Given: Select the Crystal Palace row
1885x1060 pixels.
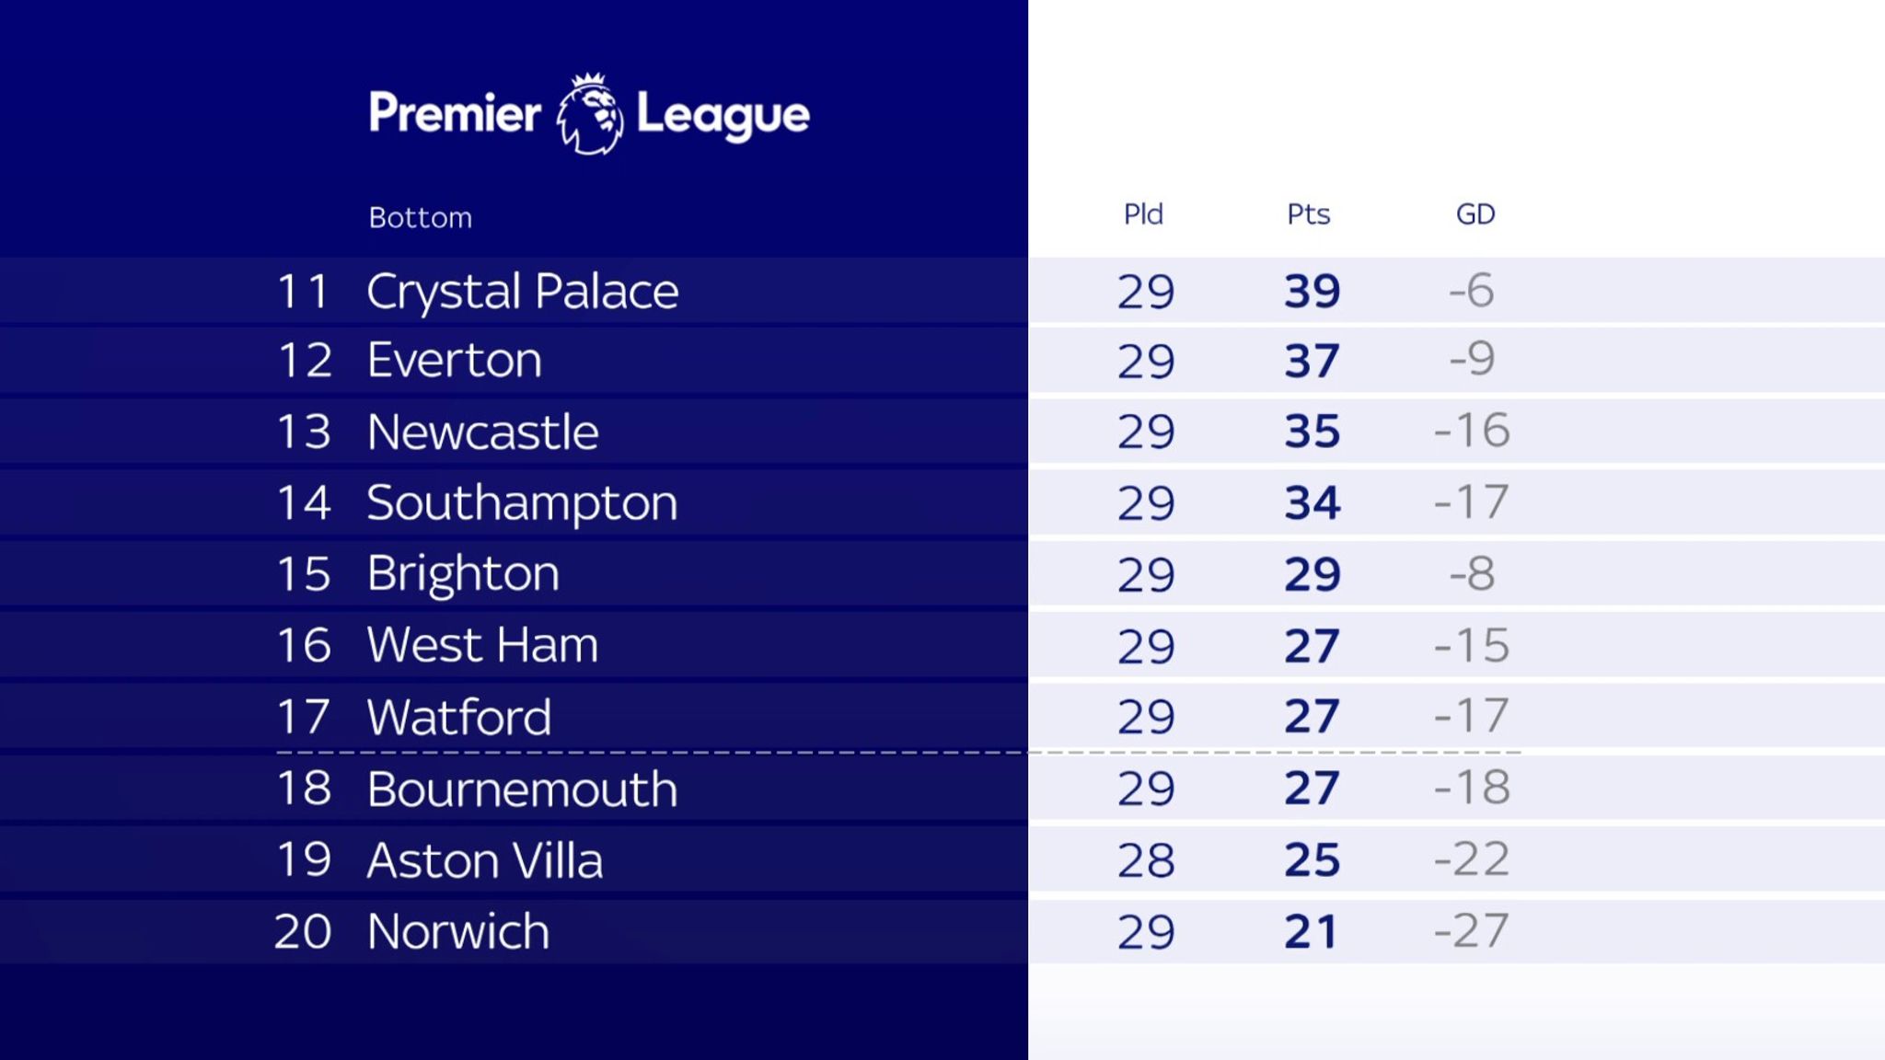Looking at the screenshot, I should tap(942, 291).
